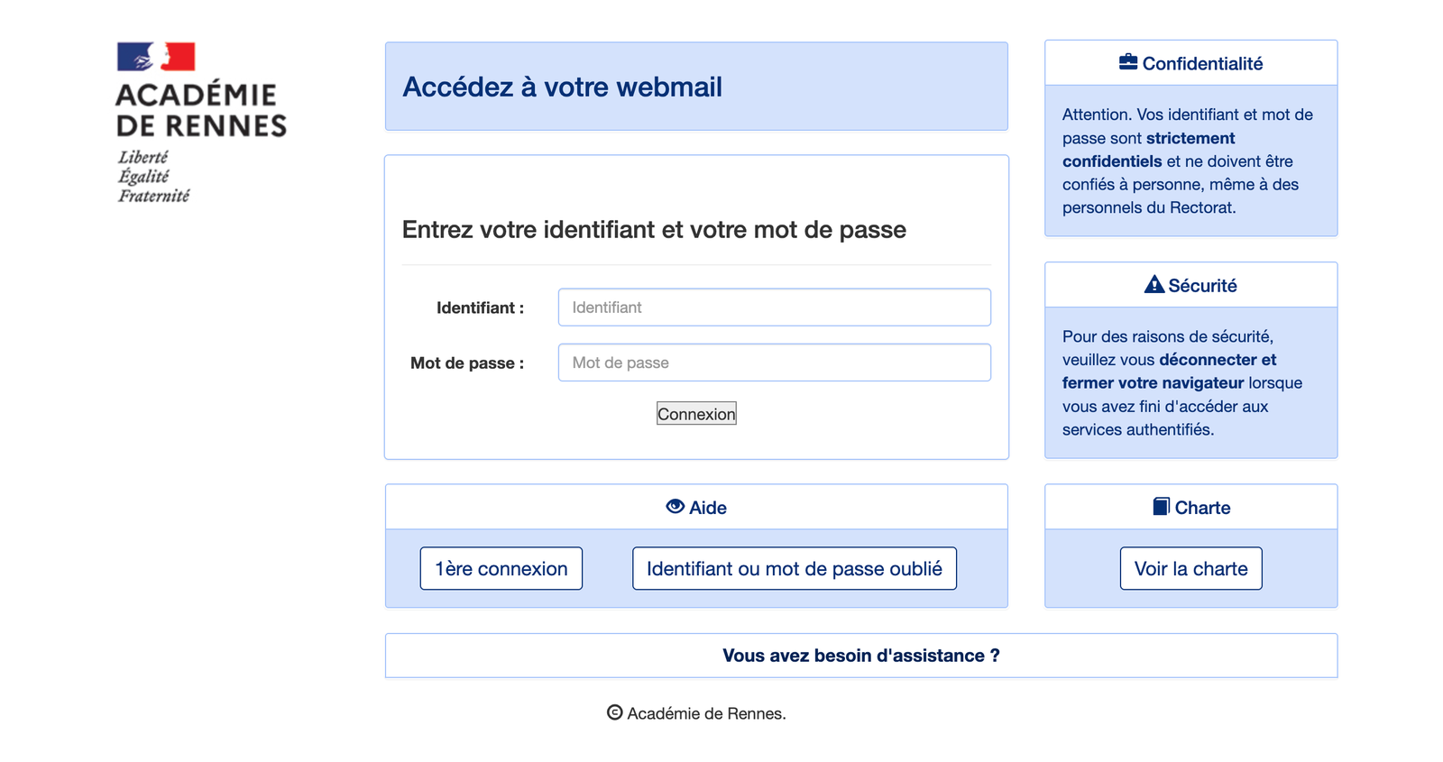
Task: Click the Académie de Rennes footer text
Action: pos(705,713)
